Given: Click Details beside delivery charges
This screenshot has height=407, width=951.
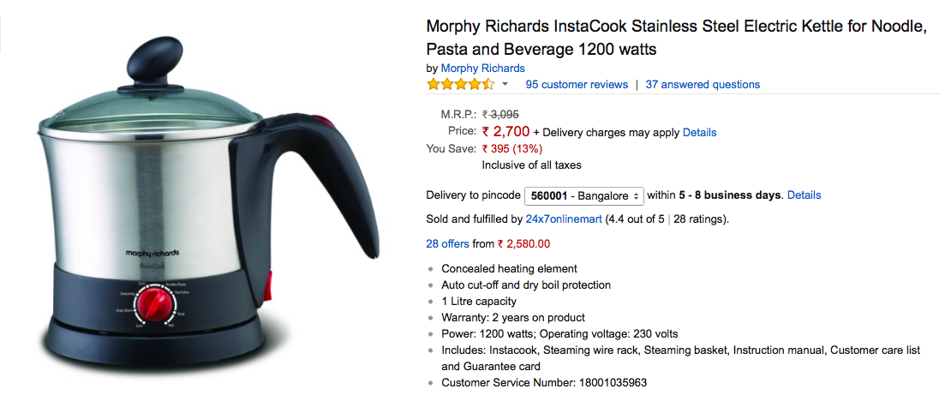Looking at the screenshot, I should coord(699,133).
